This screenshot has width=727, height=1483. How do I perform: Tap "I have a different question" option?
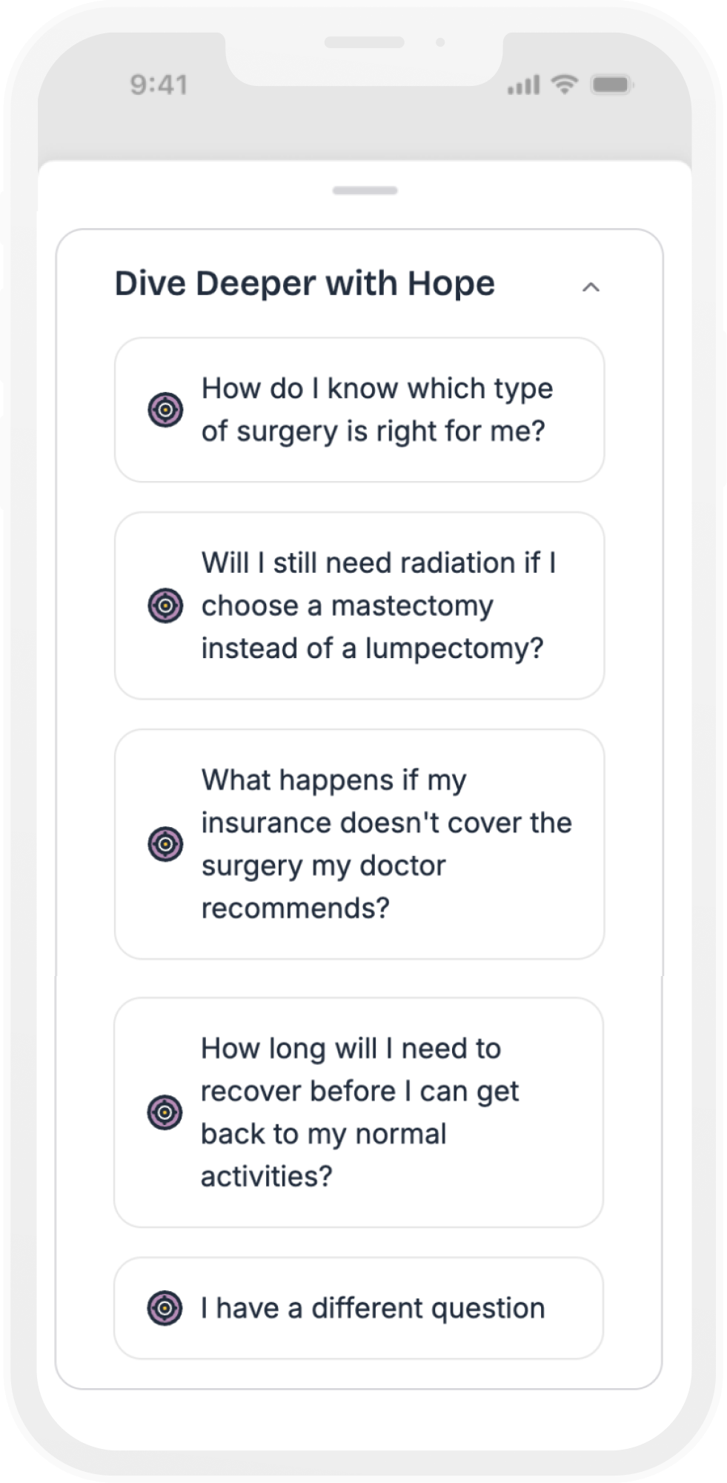tap(373, 1308)
